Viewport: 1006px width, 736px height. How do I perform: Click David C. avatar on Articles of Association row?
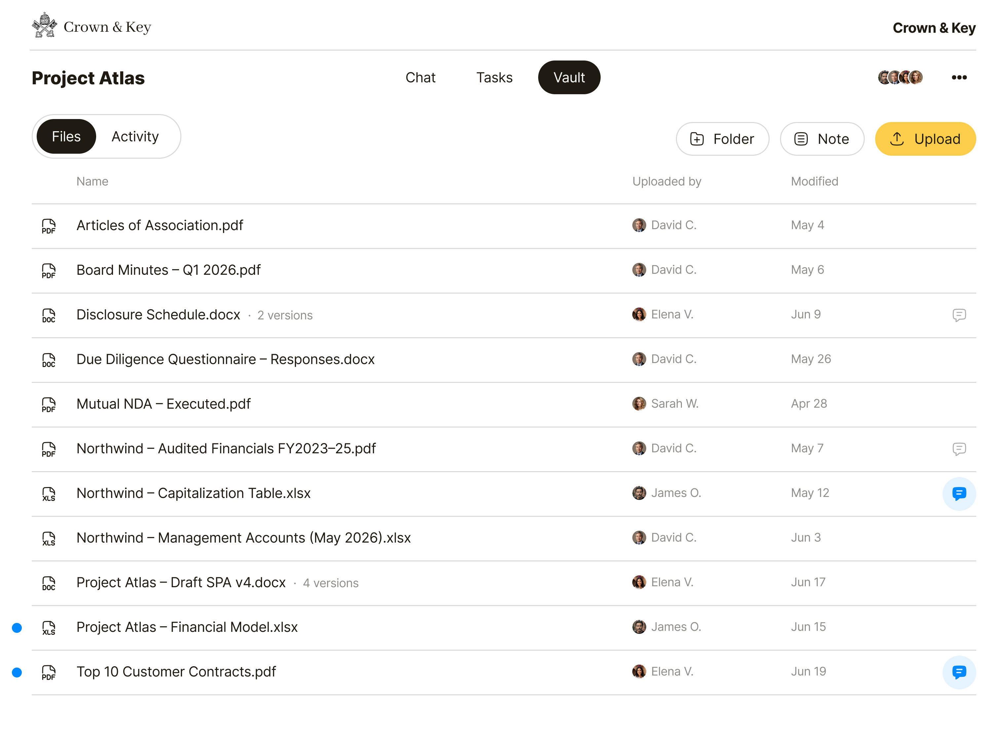(x=639, y=225)
